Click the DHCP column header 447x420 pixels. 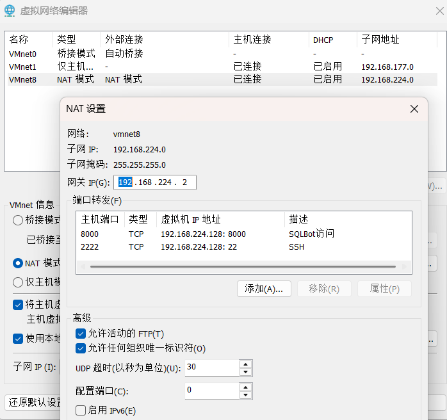pyautogui.click(x=333, y=39)
